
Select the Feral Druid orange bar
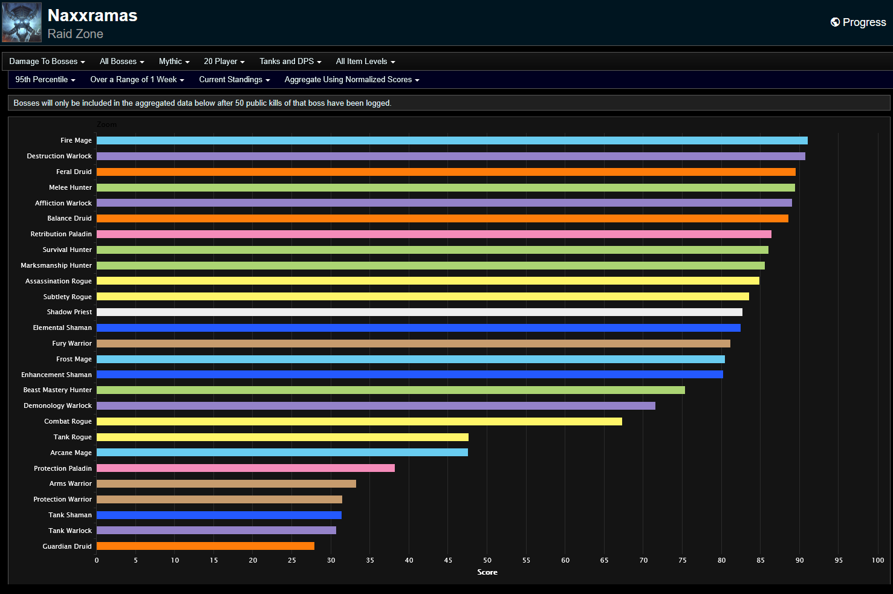pyautogui.click(x=446, y=172)
